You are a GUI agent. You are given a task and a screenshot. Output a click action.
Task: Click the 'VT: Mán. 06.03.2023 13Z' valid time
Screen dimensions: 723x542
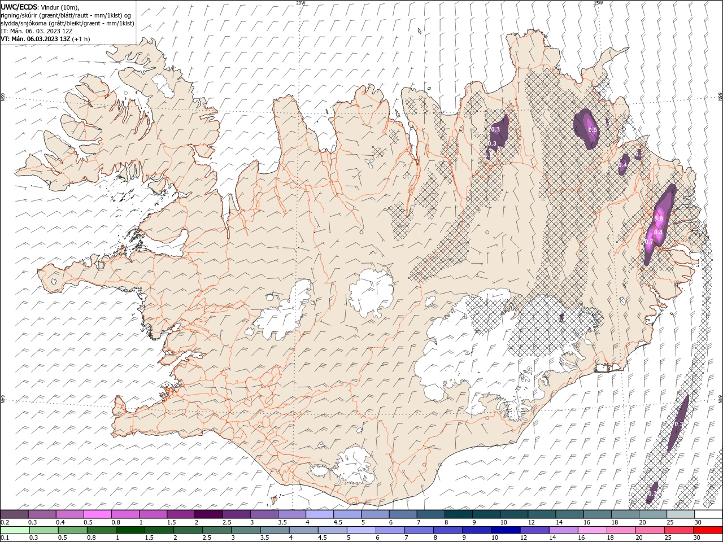[x=36, y=39]
